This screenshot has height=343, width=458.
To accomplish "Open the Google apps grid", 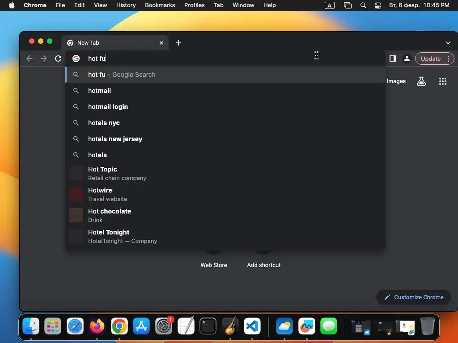I will (443, 81).
